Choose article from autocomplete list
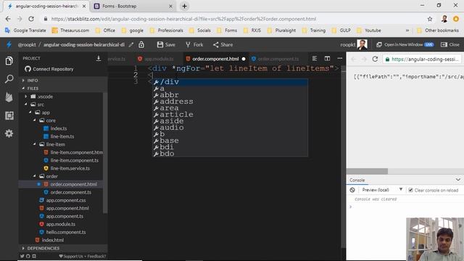This screenshot has height=261, width=464. pyautogui.click(x=230, y=115)
